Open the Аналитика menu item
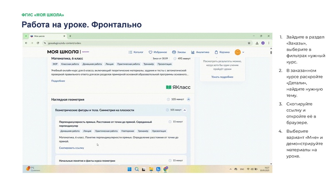333x187 pixels. pos(200,52)
